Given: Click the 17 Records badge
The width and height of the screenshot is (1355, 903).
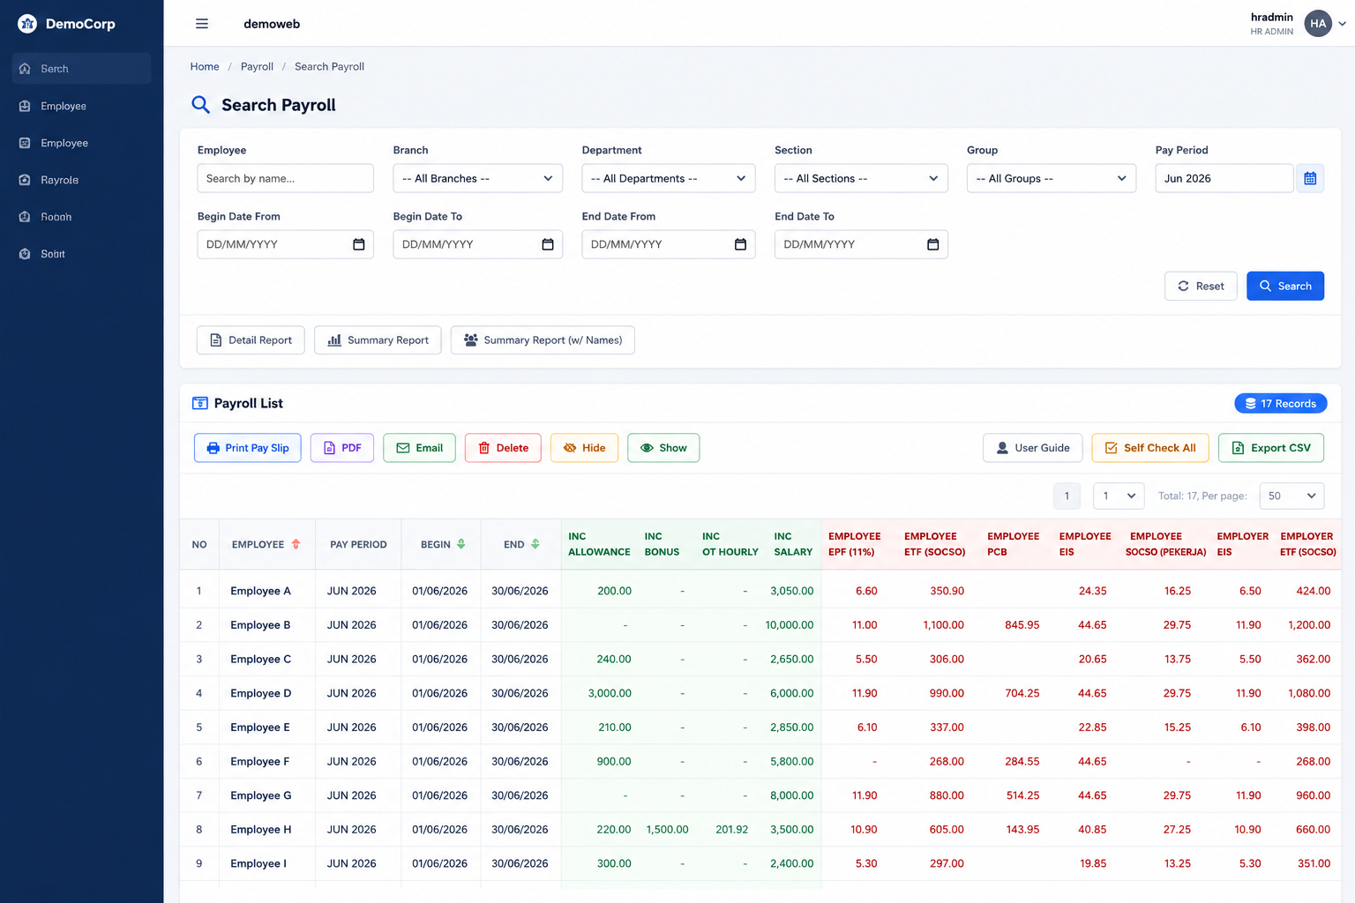Looking at the screenshot, I should coord(1281,403).
